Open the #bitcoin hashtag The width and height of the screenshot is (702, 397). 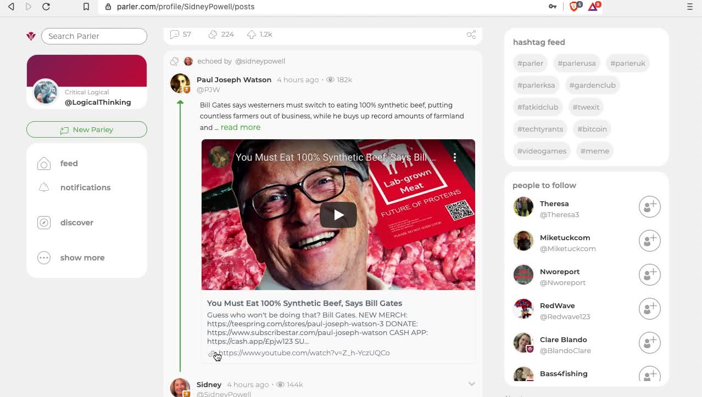coord(592,129)
